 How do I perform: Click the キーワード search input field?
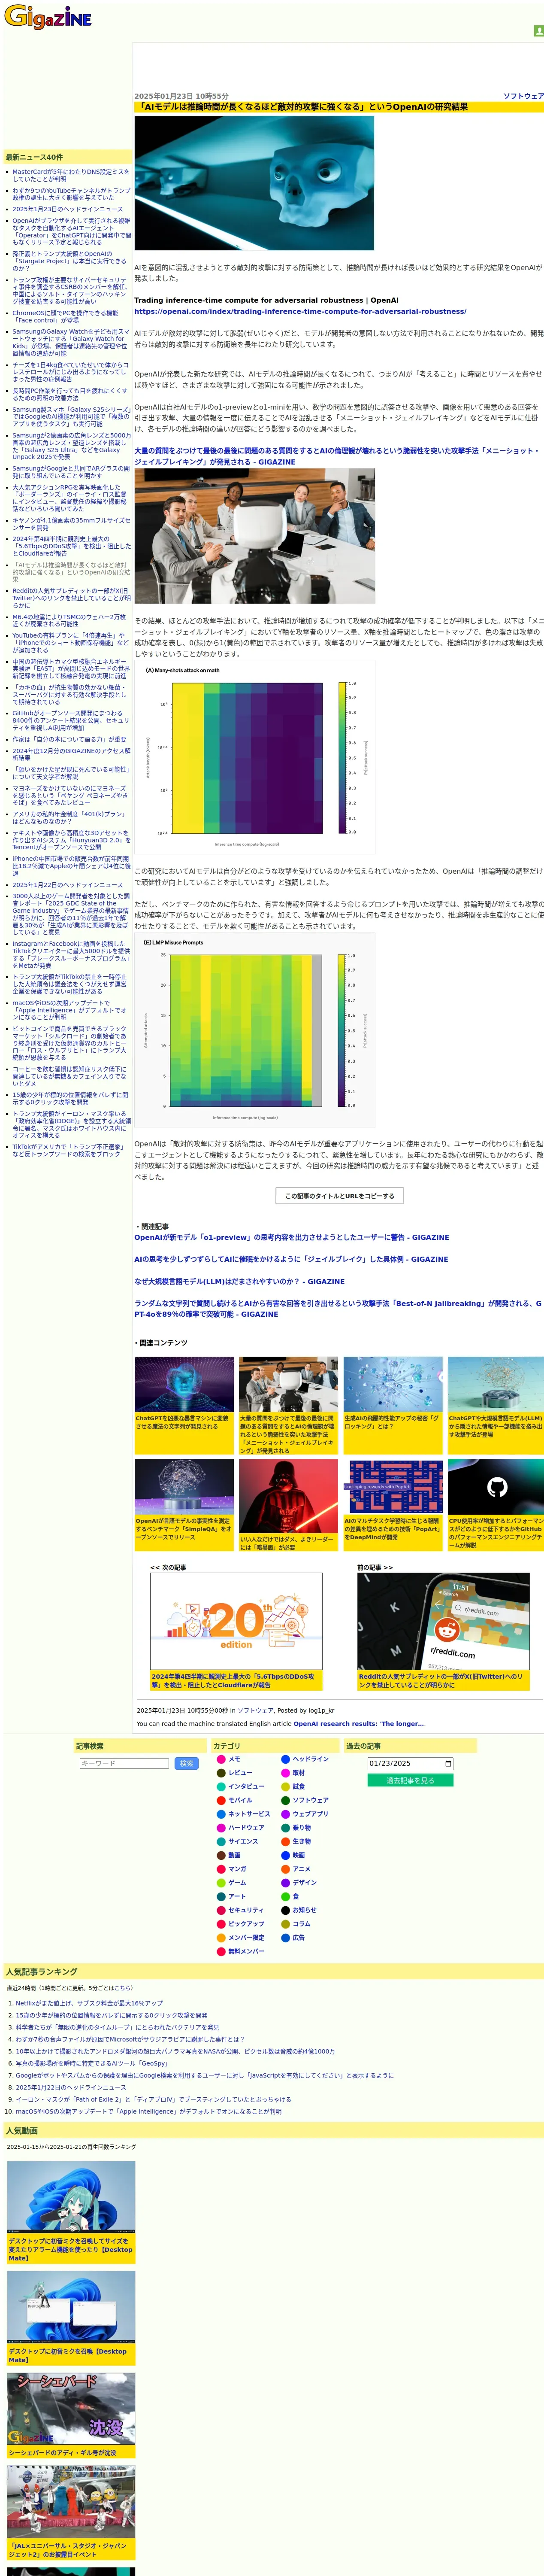pyautogui.click(x=124, y=1764)
